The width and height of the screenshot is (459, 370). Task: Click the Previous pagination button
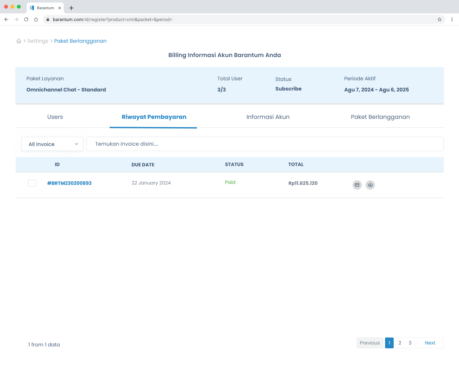click(370, 343)
